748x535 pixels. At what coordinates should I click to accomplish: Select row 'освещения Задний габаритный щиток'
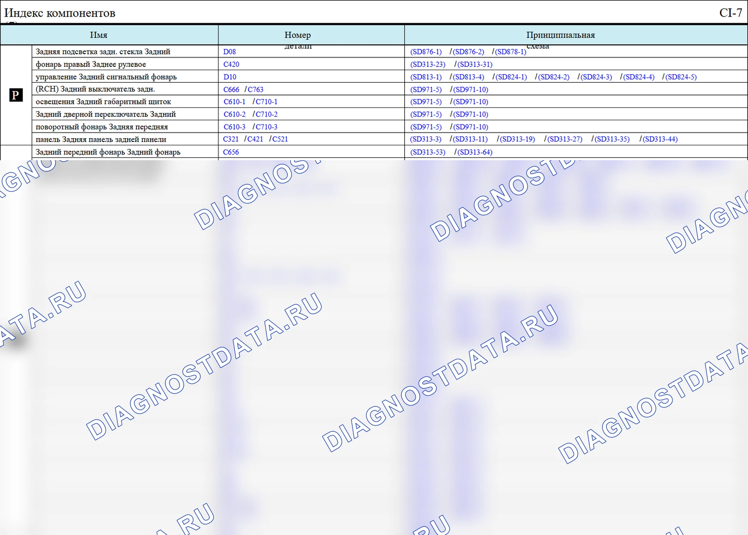pyautogui.click(x=103, y=102)
